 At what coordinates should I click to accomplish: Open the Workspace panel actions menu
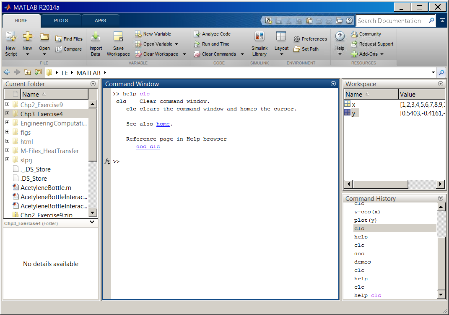tap(441, 84)
